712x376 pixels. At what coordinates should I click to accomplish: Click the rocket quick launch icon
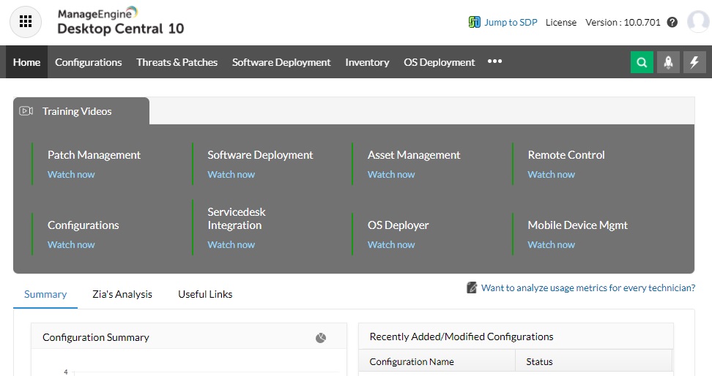pyautogui.click(x=668, y=62)
